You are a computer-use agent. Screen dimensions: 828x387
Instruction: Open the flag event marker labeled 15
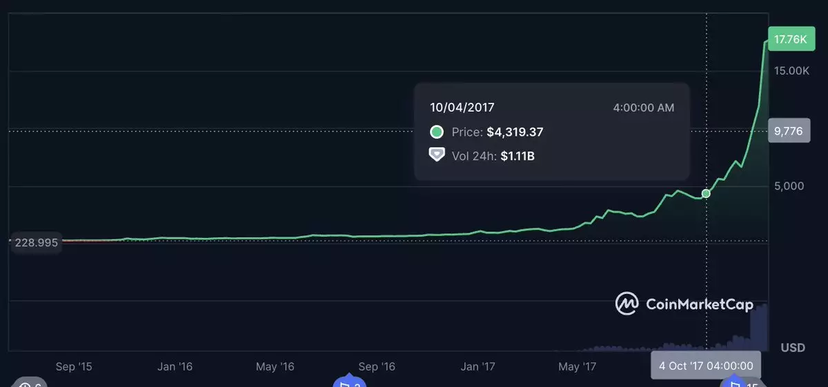coord(740,382)
